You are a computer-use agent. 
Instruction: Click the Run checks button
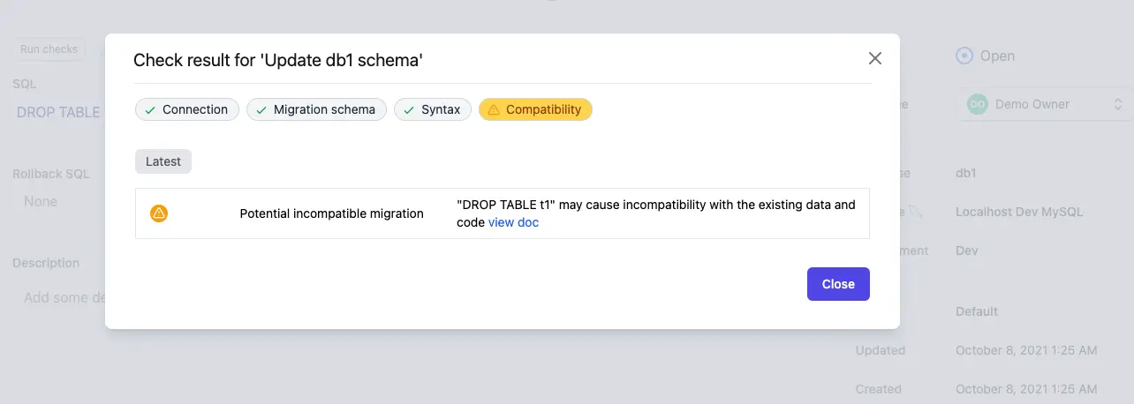click(49, 49)
